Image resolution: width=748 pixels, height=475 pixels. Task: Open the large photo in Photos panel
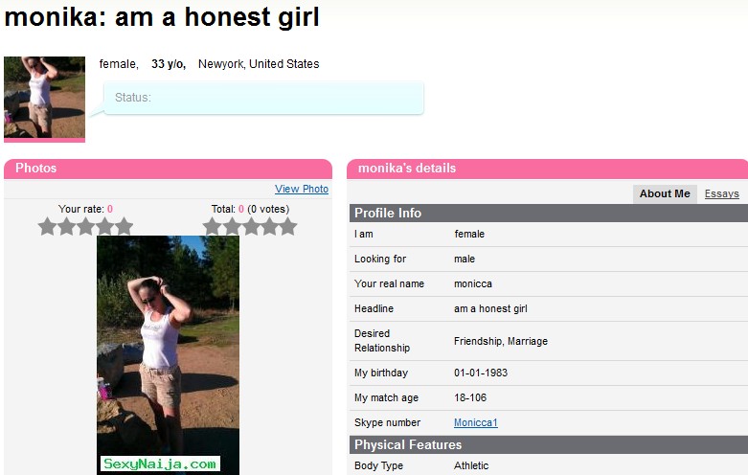(168, 355)
